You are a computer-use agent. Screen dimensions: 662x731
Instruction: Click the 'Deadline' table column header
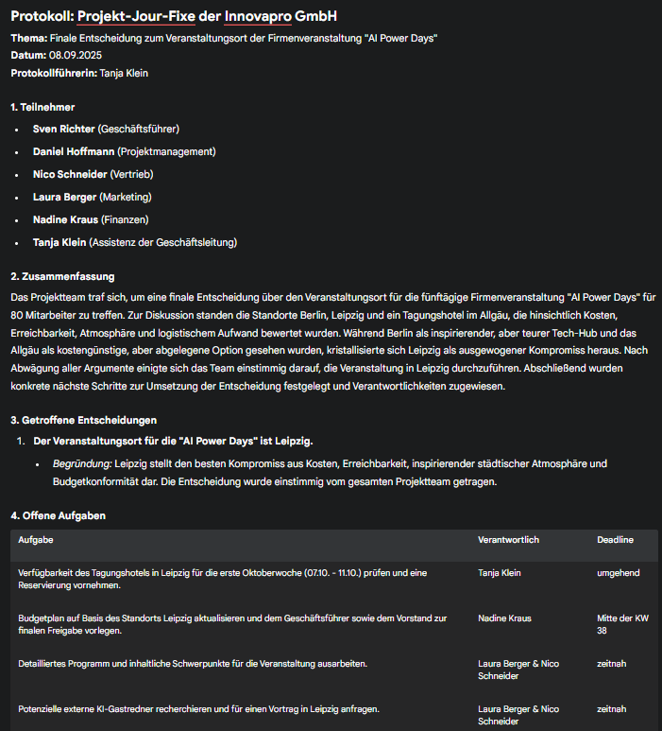click(615, 539)
